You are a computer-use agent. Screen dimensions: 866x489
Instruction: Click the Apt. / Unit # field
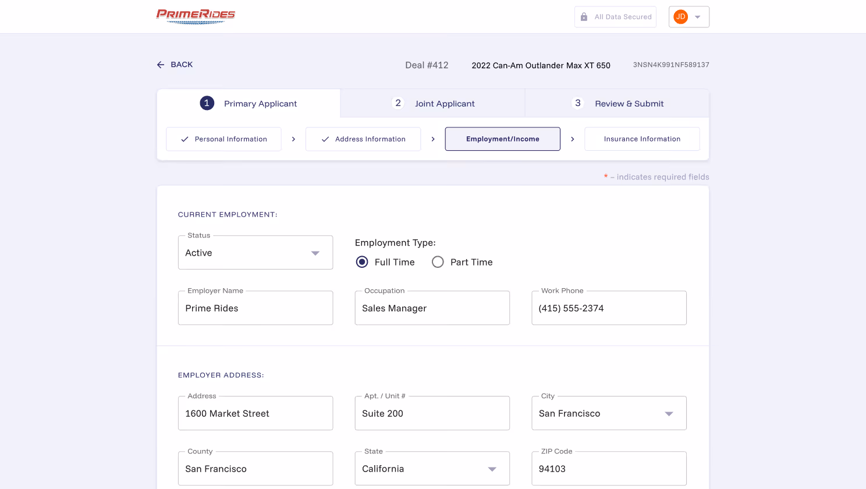click(432, 413)
